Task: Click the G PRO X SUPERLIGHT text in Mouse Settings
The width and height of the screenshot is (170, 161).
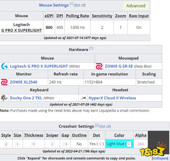Action: tap(22, 30)
